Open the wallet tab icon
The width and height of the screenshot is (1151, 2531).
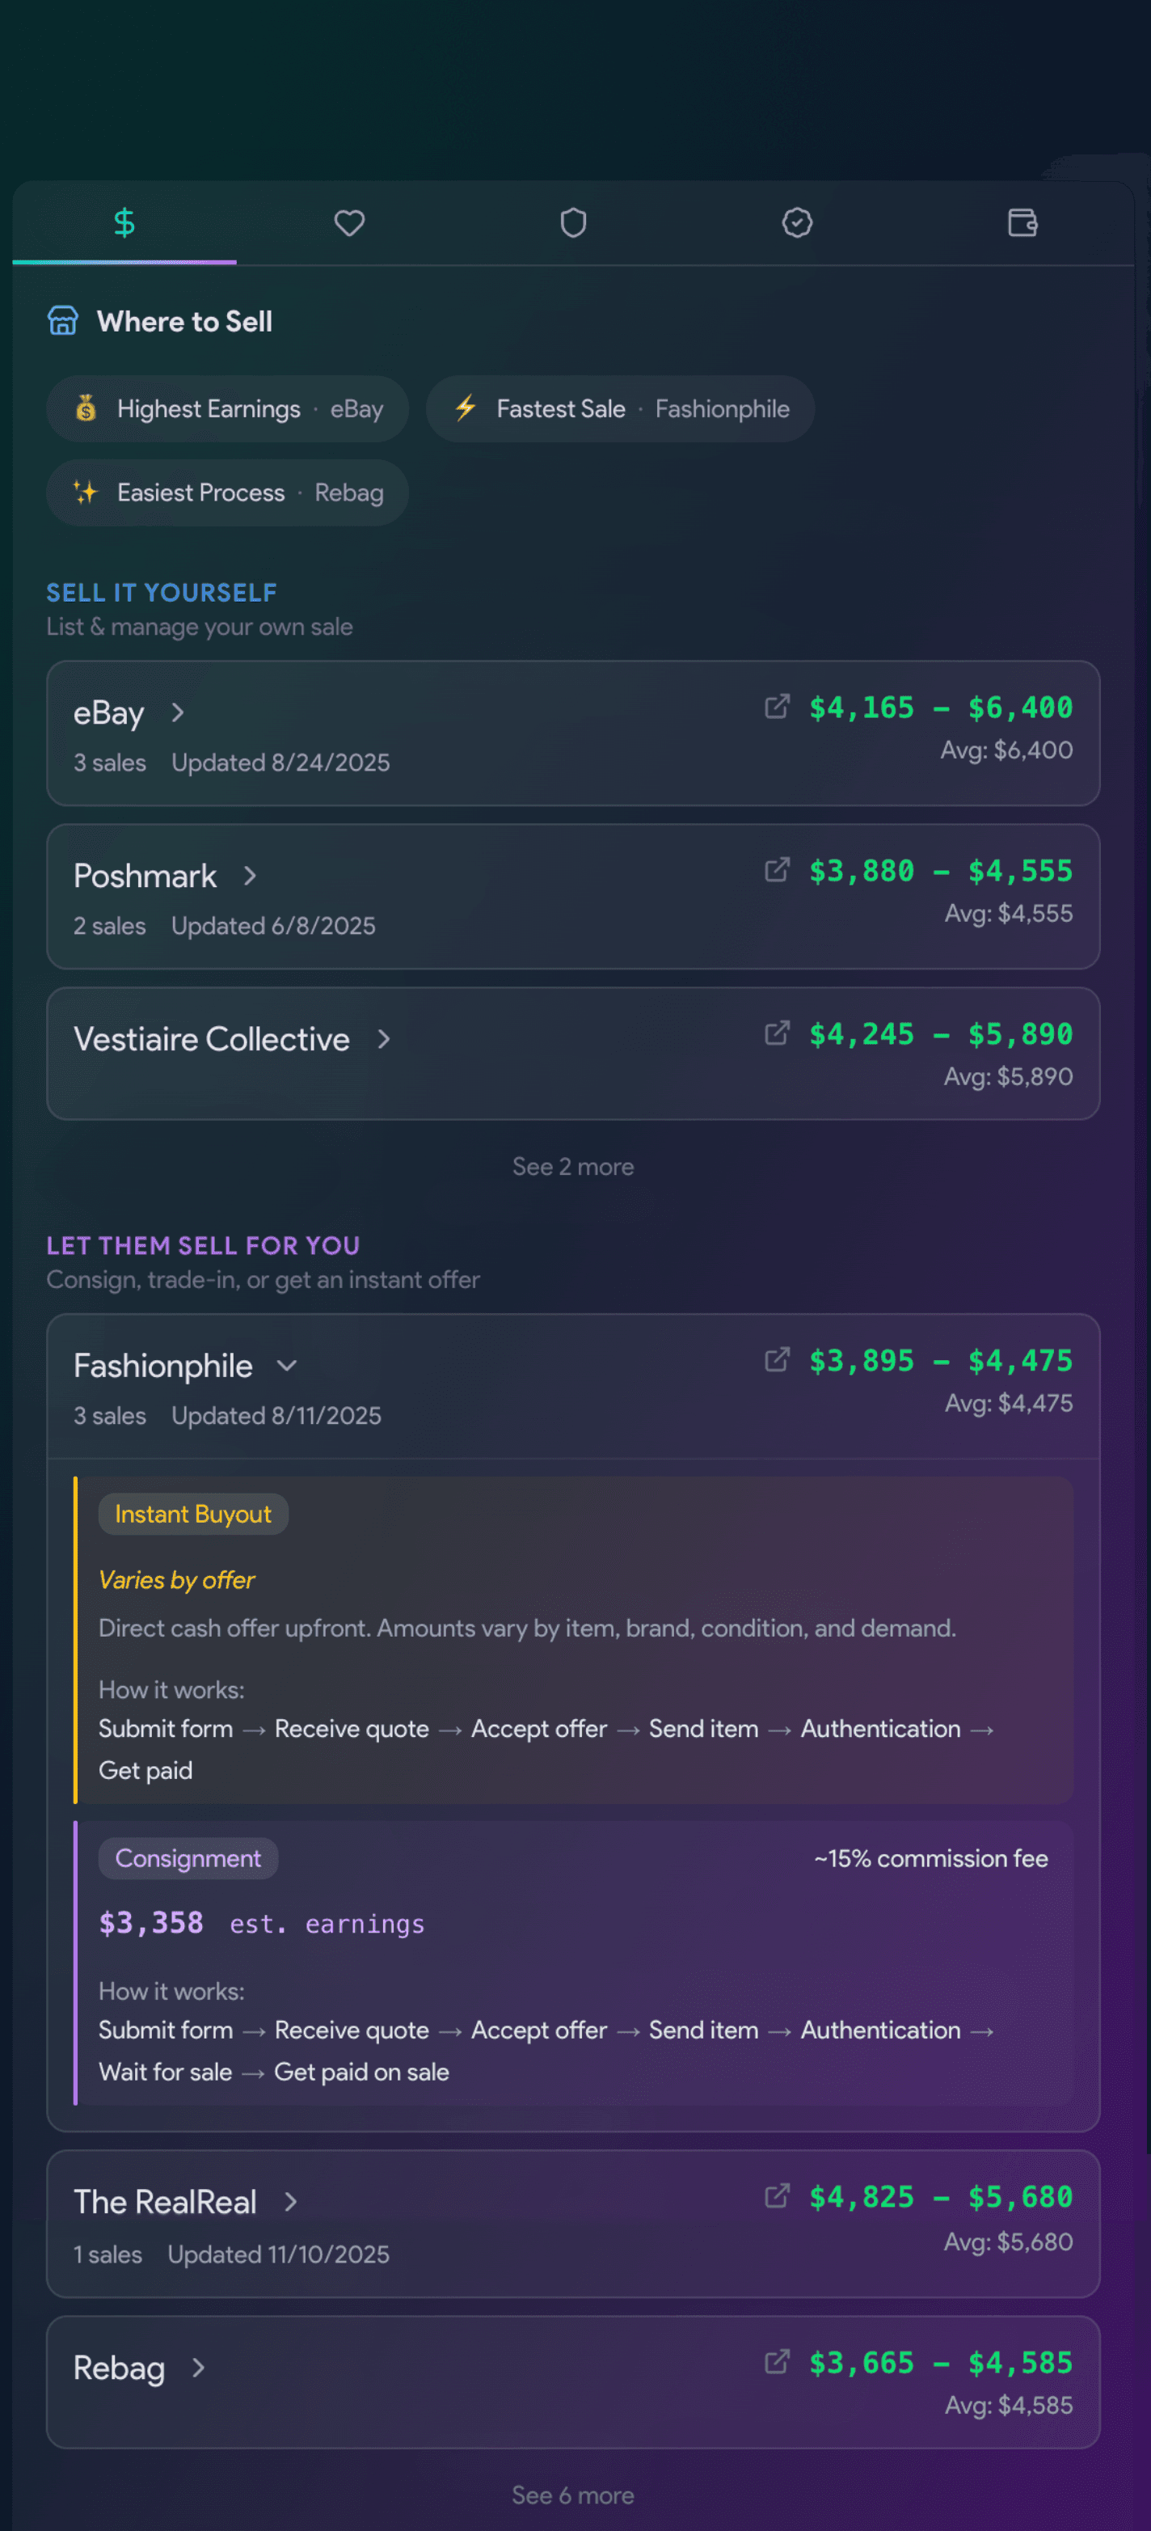(1022, 223)
